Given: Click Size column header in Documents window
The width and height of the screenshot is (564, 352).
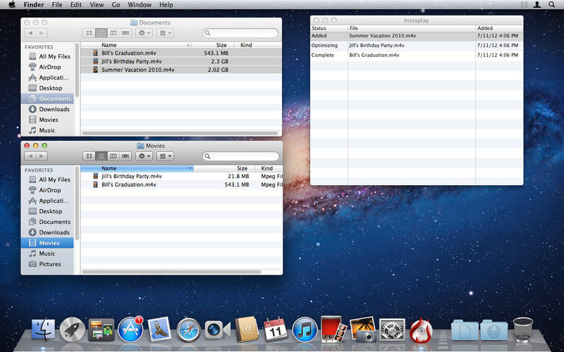Looking at the screenshot, I should 213,45.
